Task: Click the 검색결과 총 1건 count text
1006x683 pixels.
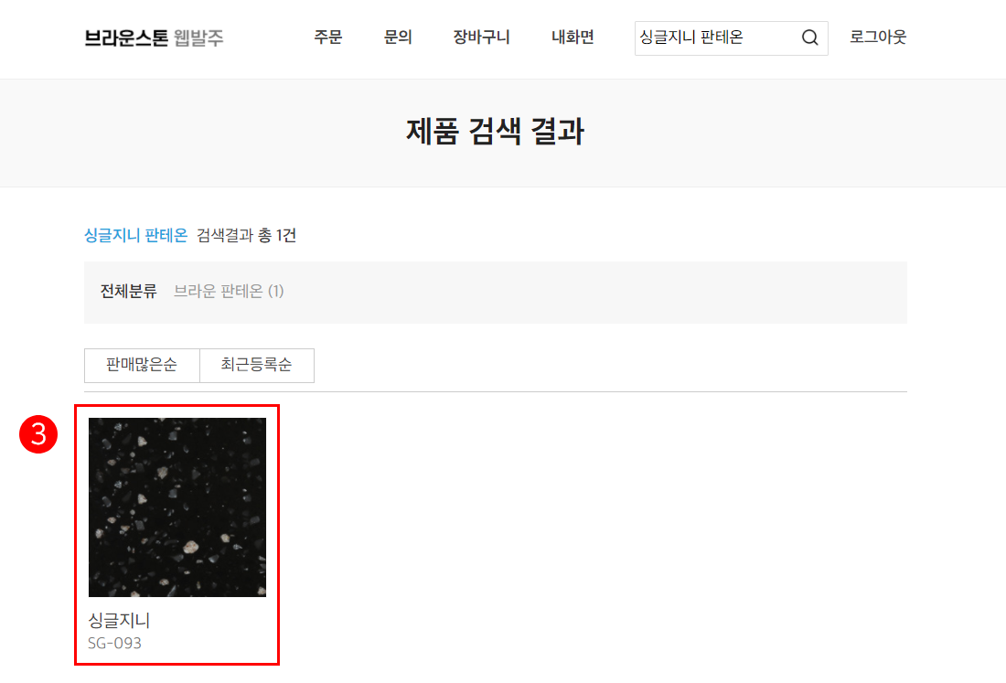Action: (x=246, y=235)
